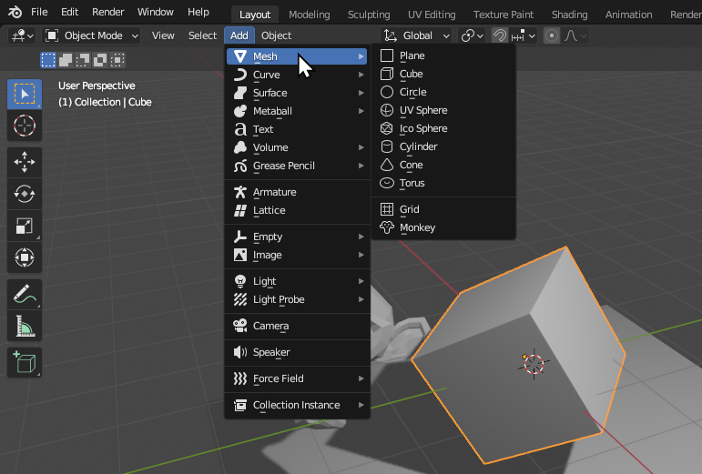This screenshot has height=474, width=702.
Task: Toggle proportional editing button
Action: (551, 35)
